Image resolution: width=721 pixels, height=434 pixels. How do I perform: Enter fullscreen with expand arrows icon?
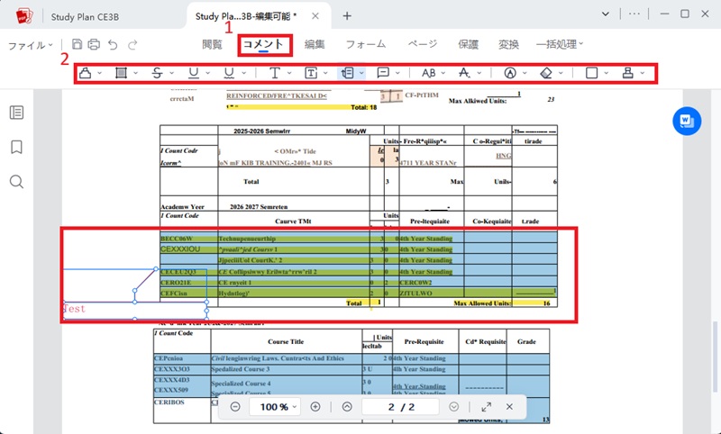click(487, 407)
